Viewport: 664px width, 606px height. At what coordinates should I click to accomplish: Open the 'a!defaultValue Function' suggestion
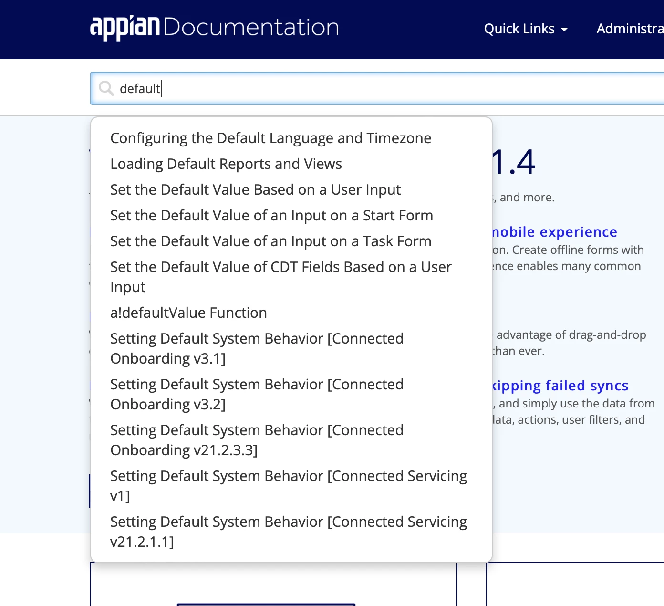(x=188, y=313)
